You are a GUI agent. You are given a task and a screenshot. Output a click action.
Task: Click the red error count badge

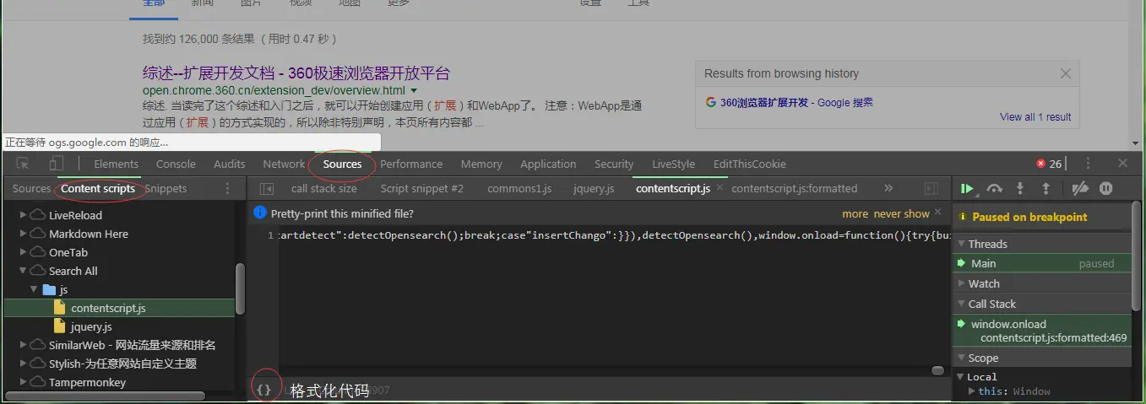(1049, 164)
